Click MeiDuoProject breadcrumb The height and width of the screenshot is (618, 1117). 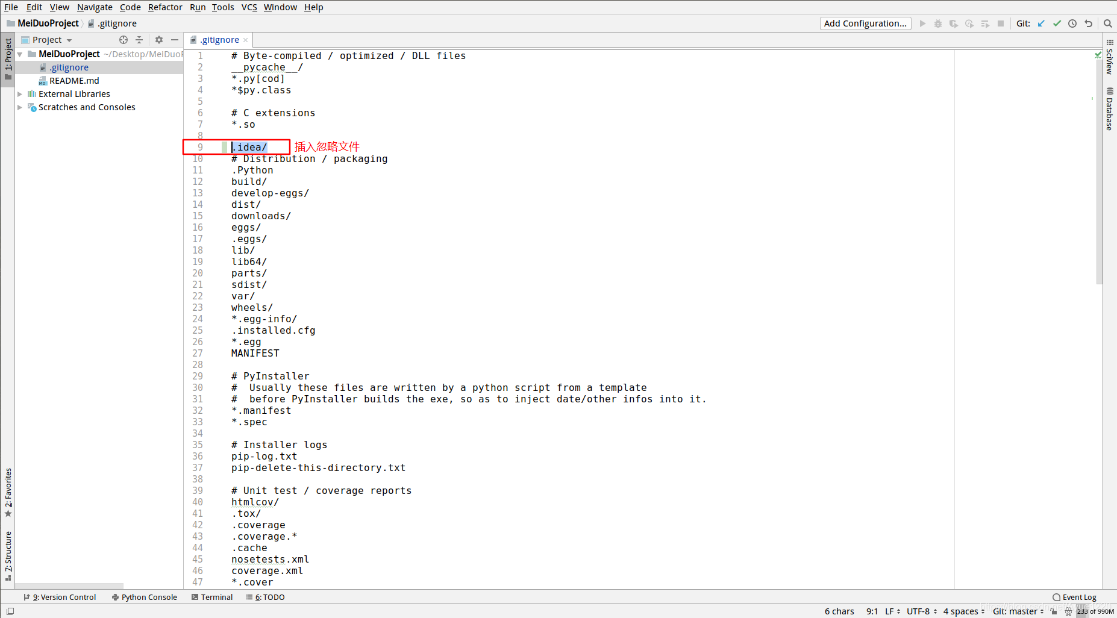coord(43,23)
